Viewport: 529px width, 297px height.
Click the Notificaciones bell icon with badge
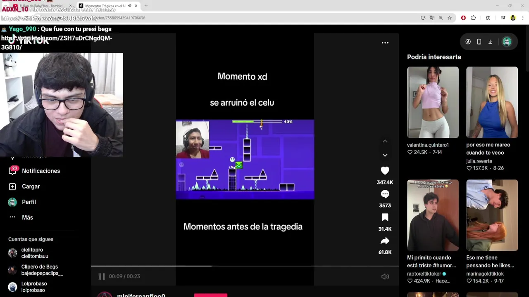(x=12, y=171)
